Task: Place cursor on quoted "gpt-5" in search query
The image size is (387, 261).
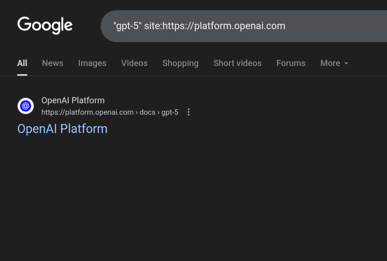Action: (x=126, y=26)
